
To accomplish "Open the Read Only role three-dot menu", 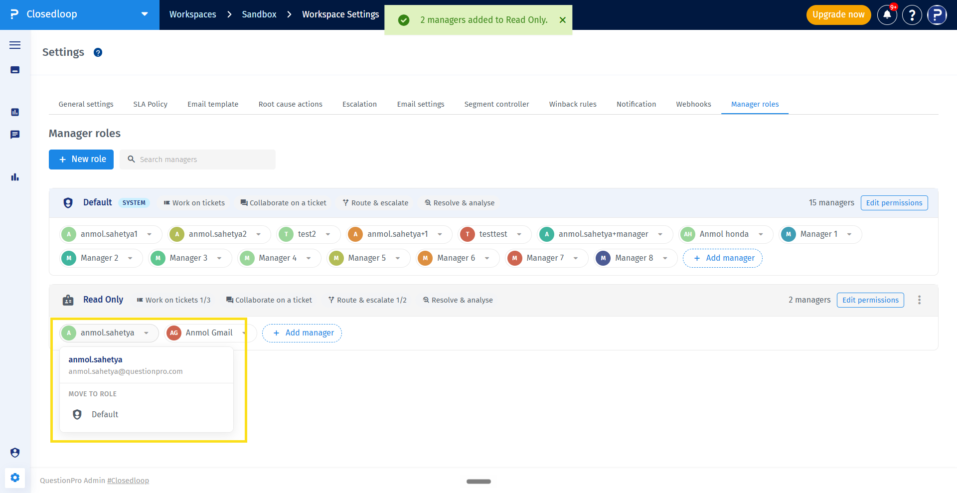I will [920, 300].
